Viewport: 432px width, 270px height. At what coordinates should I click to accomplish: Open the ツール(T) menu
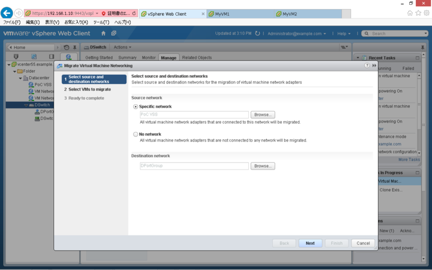(x=101, y=22)
